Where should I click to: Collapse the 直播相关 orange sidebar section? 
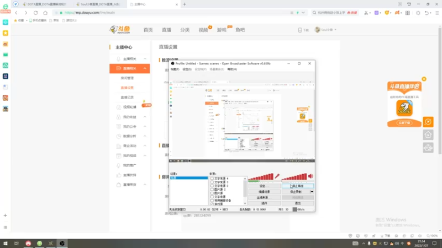pos(145,68)
